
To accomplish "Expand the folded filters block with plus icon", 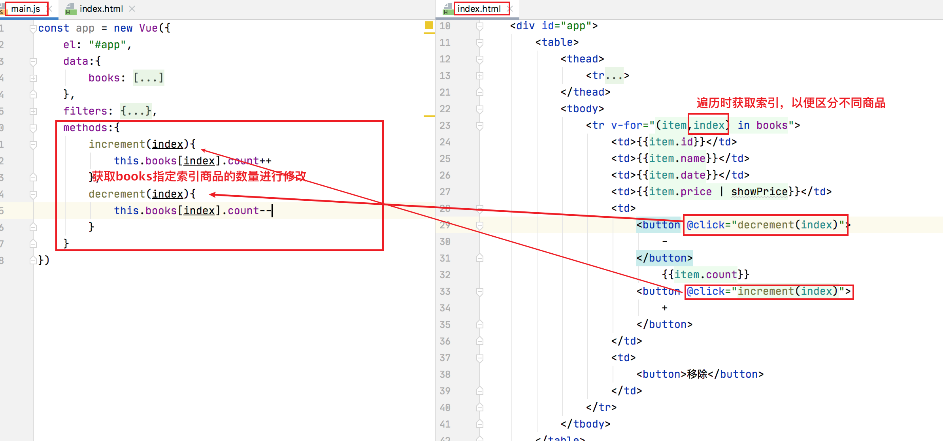I will (x=33, y=111).
